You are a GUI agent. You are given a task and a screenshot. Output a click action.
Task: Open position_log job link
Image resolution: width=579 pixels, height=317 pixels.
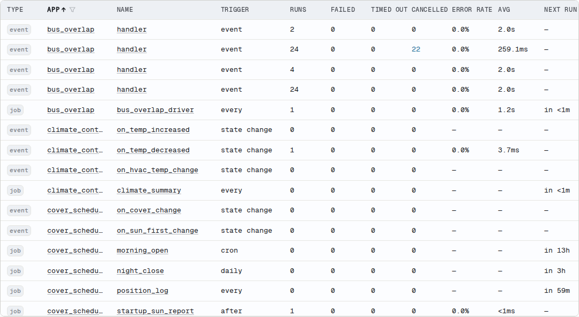[x=142, y=291]
